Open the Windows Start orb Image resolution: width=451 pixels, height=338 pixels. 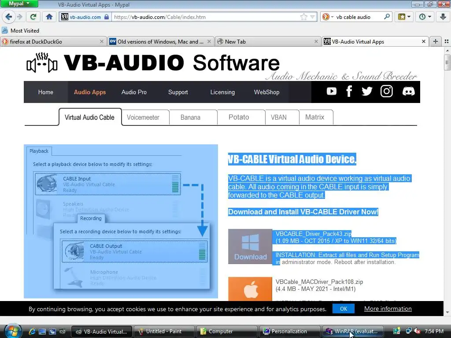click(12, 331)
